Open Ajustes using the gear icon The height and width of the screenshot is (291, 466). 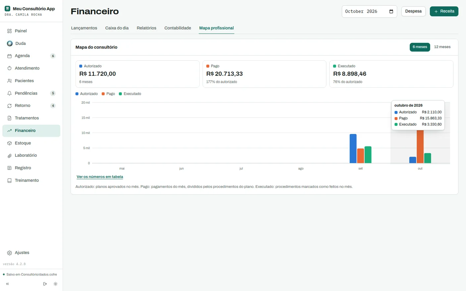9,253
